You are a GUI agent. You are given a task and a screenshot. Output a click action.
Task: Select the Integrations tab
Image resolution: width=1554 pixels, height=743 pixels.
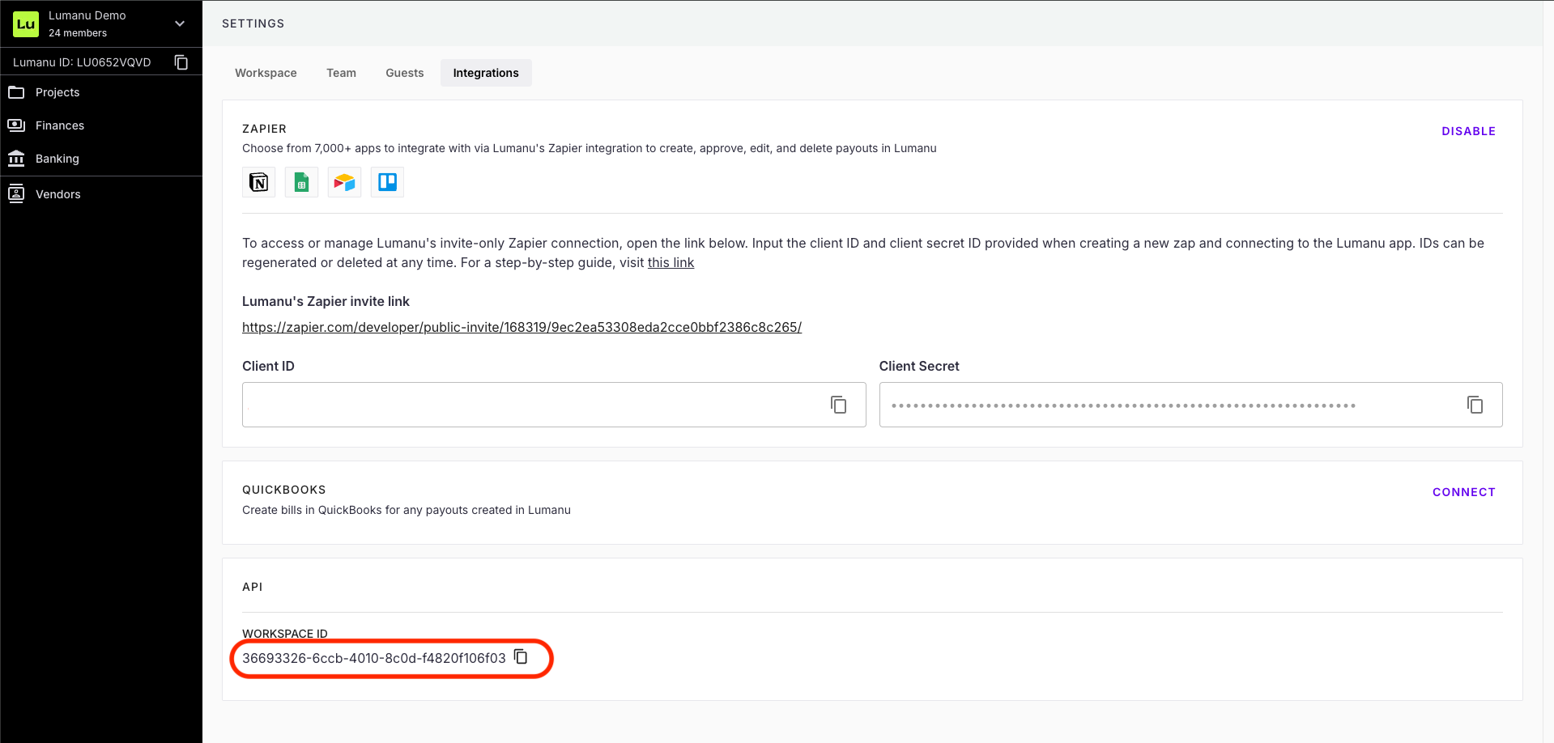coord(486,73)
